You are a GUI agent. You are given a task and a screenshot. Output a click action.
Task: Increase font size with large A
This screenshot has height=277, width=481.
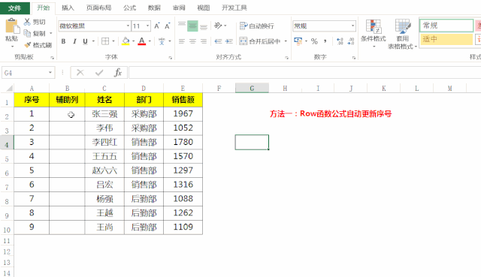pyautogui.click(x=157, y=26)
